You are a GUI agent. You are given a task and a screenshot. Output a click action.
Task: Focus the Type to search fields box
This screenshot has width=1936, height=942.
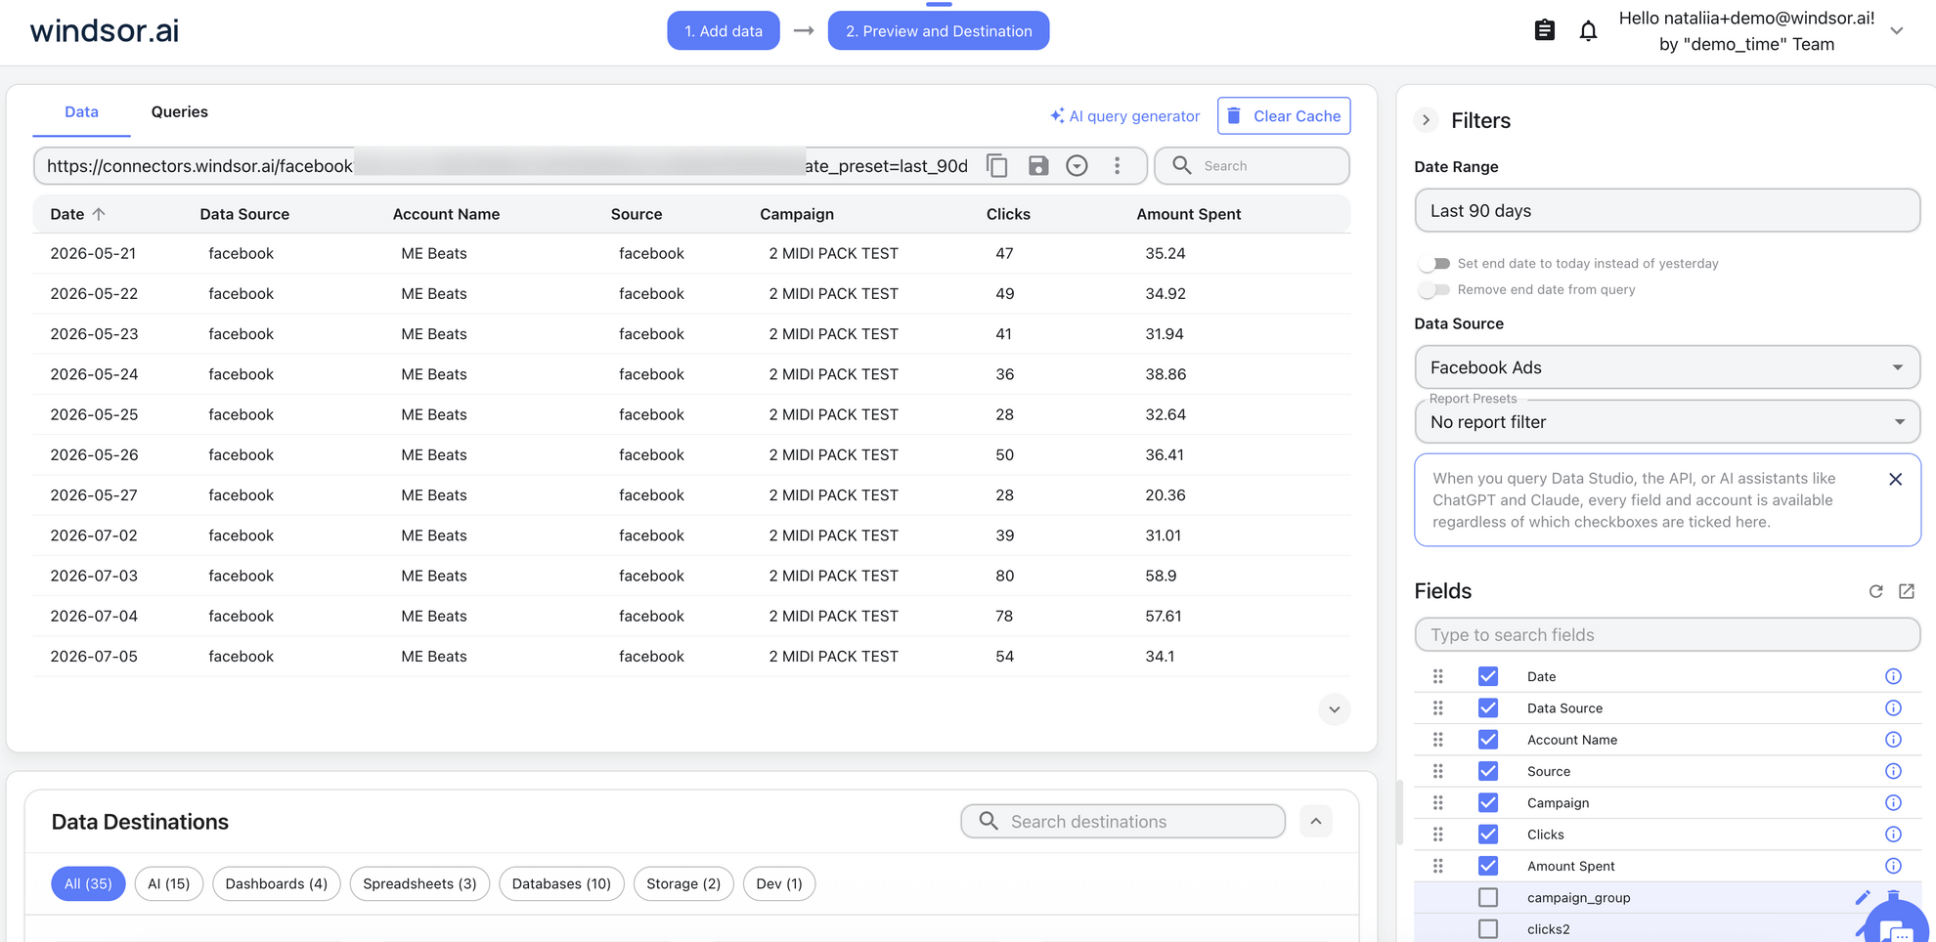click(1667, 635)
